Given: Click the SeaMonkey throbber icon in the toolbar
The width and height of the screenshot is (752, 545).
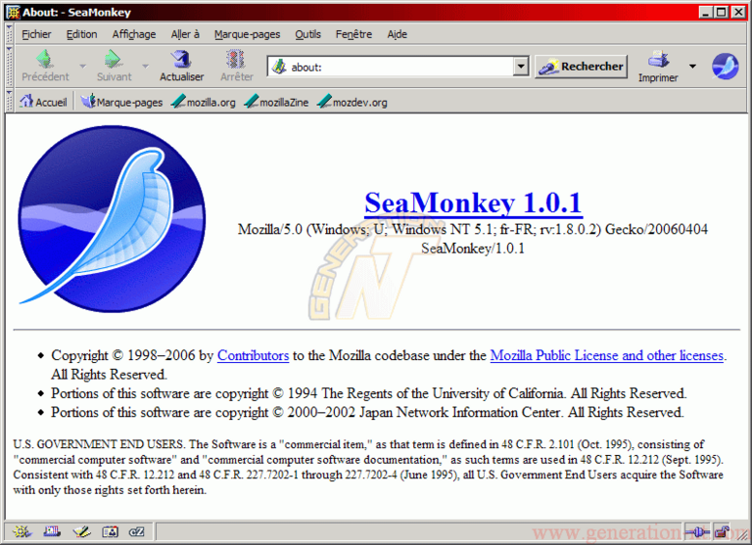Looking at the screenshot, I should click(726, 67).
